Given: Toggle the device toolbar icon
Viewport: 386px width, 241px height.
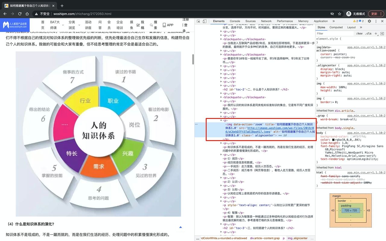Looking at the screenshot, I should tap(204, 21).
